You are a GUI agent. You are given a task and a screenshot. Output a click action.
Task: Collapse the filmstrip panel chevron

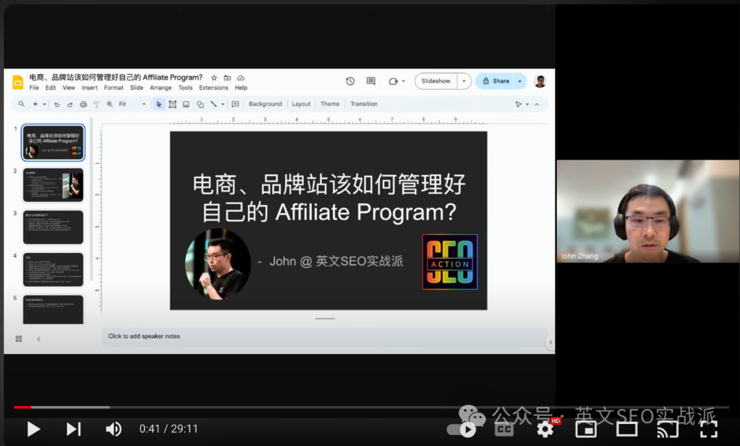[38, 339]
